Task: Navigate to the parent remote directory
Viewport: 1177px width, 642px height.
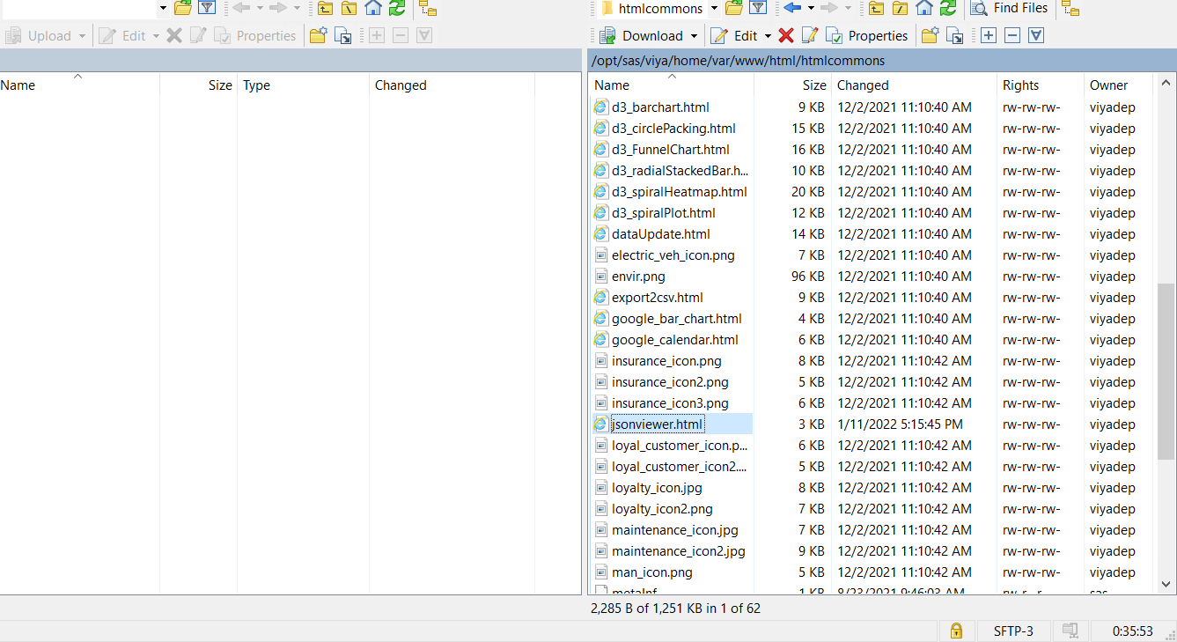Action: point(875,9)
